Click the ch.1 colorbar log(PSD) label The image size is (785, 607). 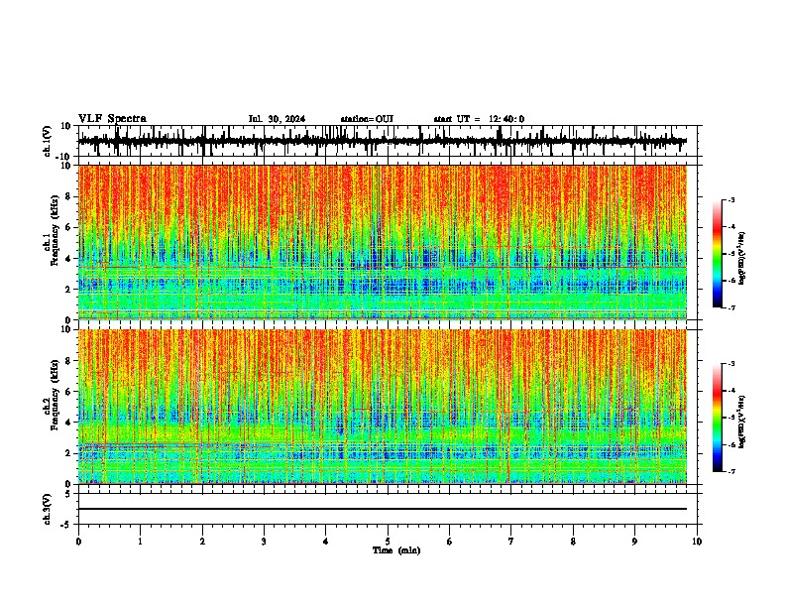tap(742, 258)
